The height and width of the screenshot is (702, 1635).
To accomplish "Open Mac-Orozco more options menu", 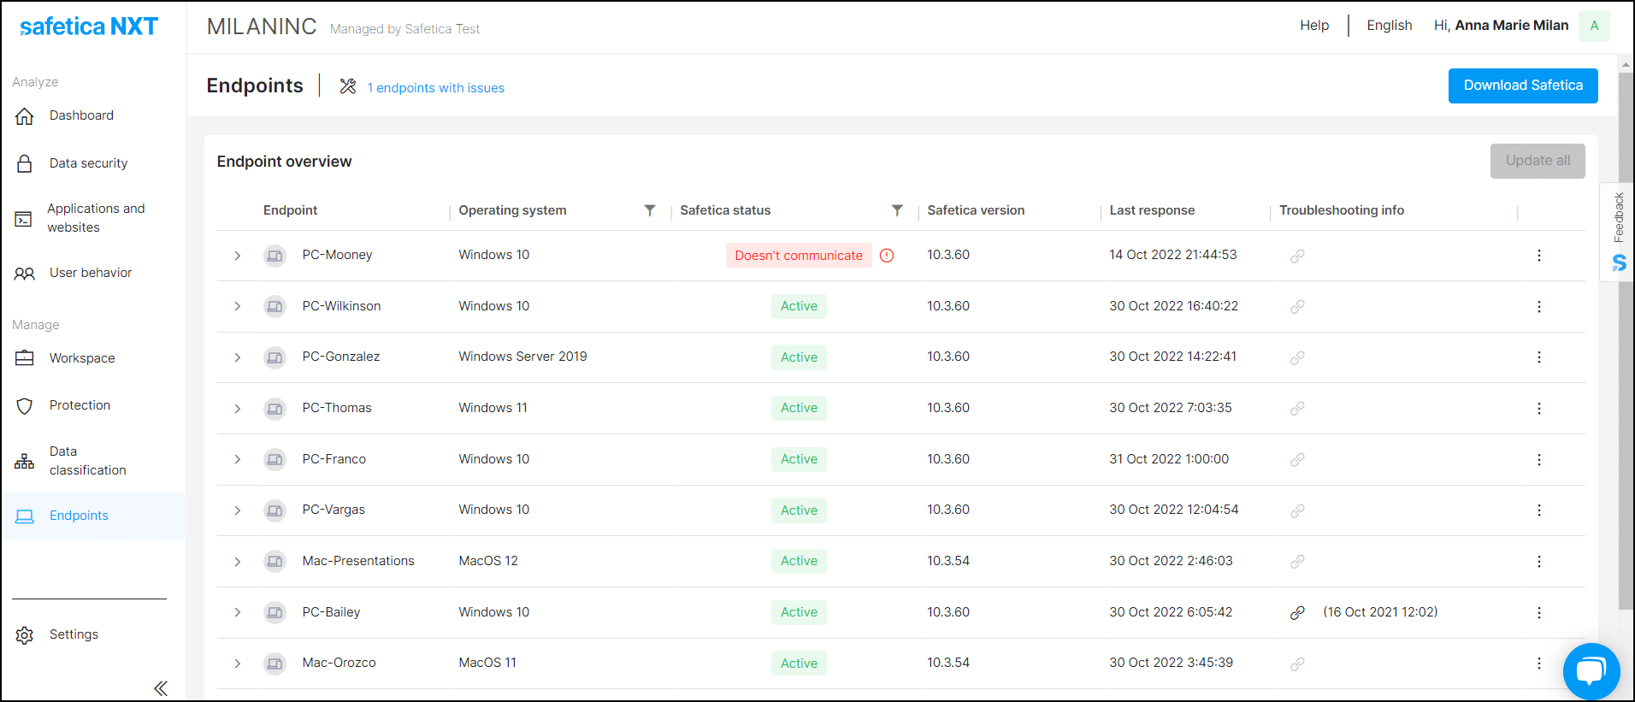I will tap(1538, 664).
